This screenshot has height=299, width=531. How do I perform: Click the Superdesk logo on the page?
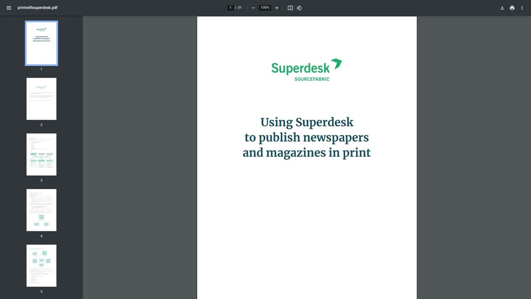[306, 70]
